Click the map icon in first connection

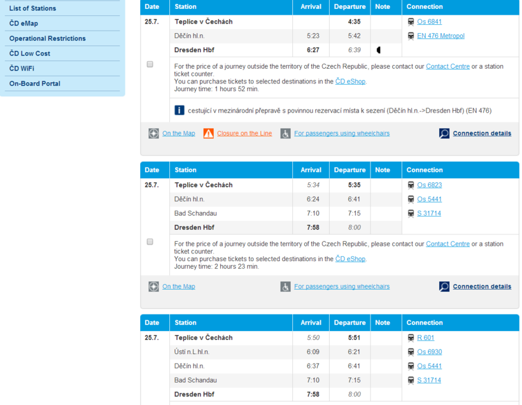[x=153, y=134]
